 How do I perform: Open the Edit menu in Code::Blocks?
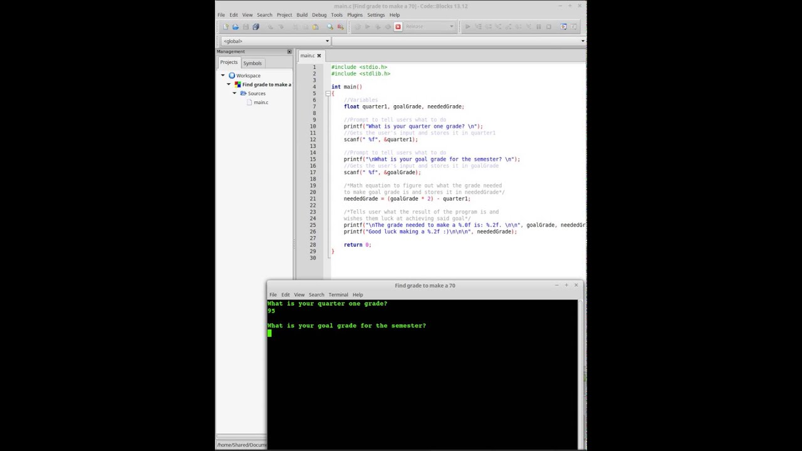click(234, 15)
